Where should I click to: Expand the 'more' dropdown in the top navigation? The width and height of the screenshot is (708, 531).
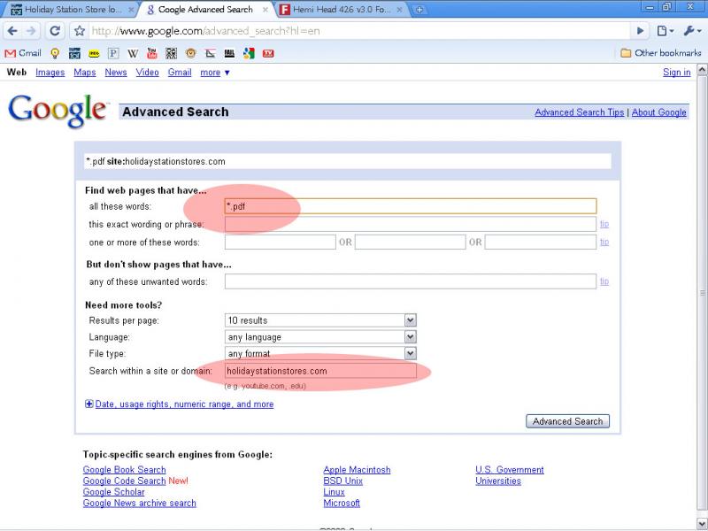(215, 73)
